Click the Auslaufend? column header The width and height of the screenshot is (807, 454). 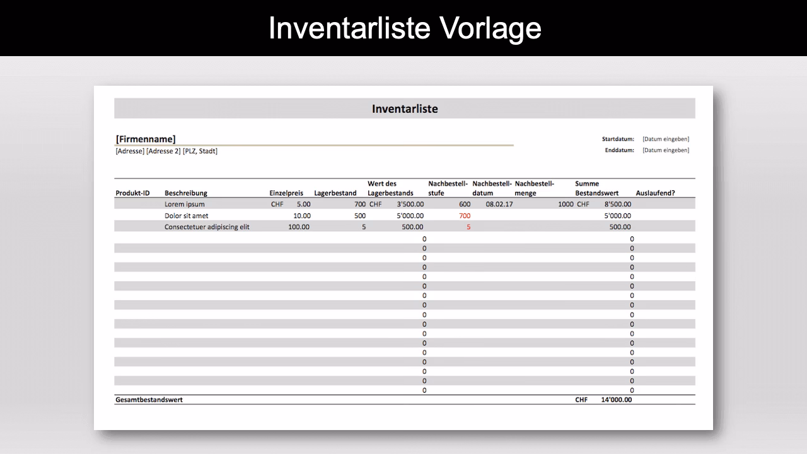tap(656, 193)
